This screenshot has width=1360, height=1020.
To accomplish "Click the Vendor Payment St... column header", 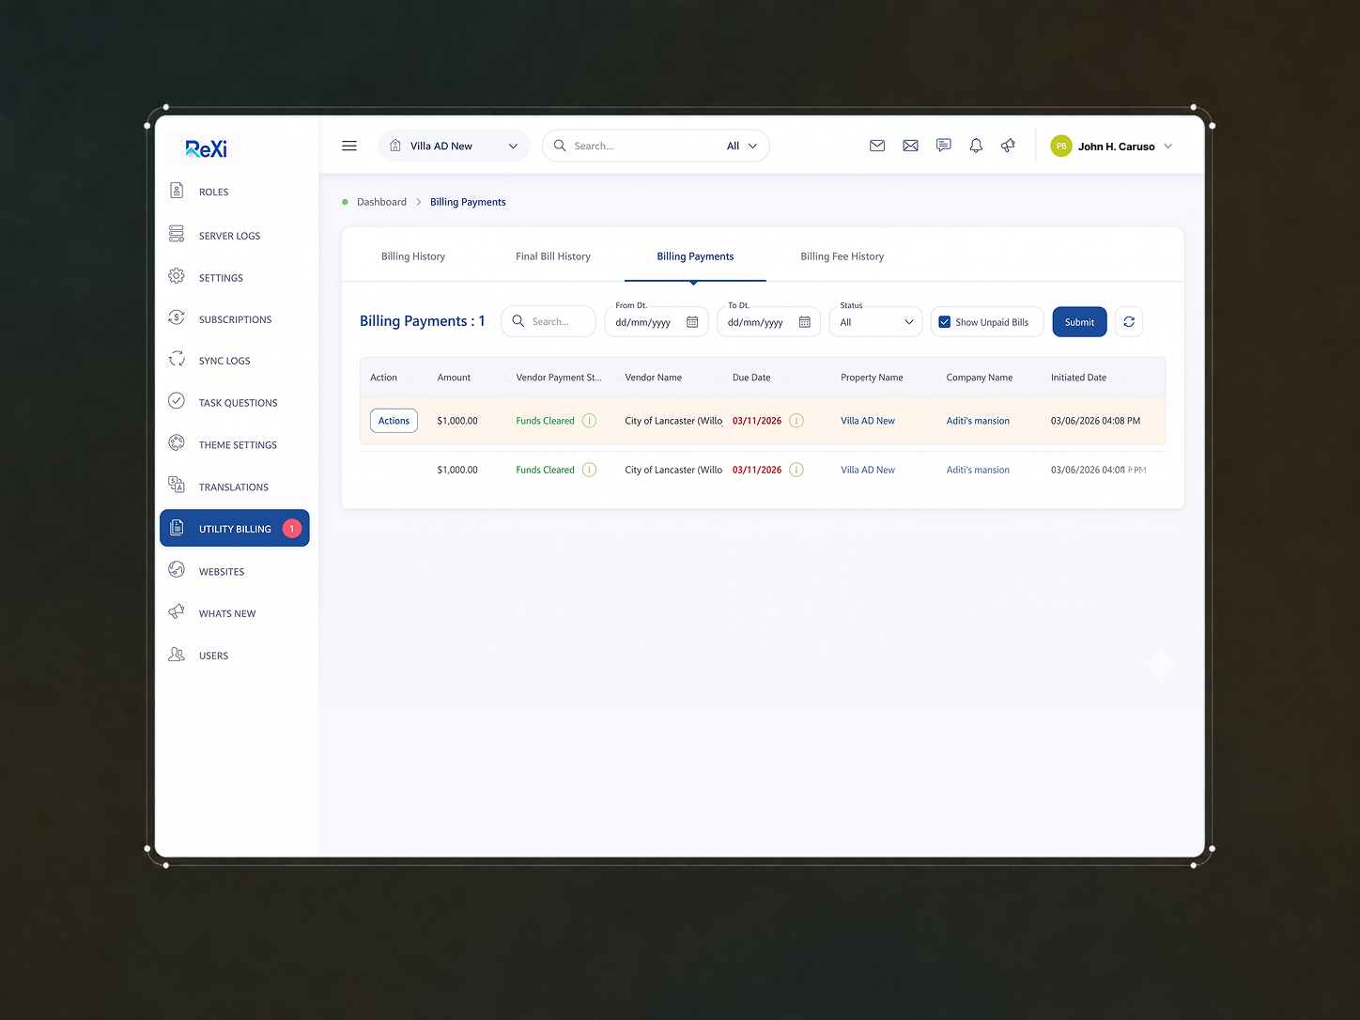I will click(x=559, y=378).
